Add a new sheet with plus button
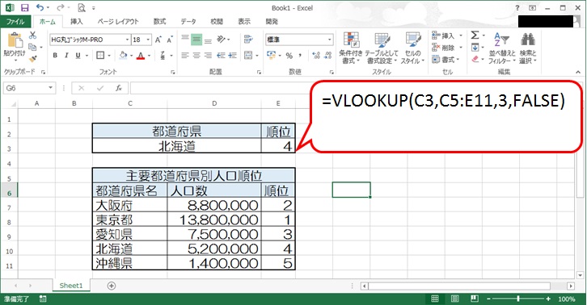 (112, 286)
